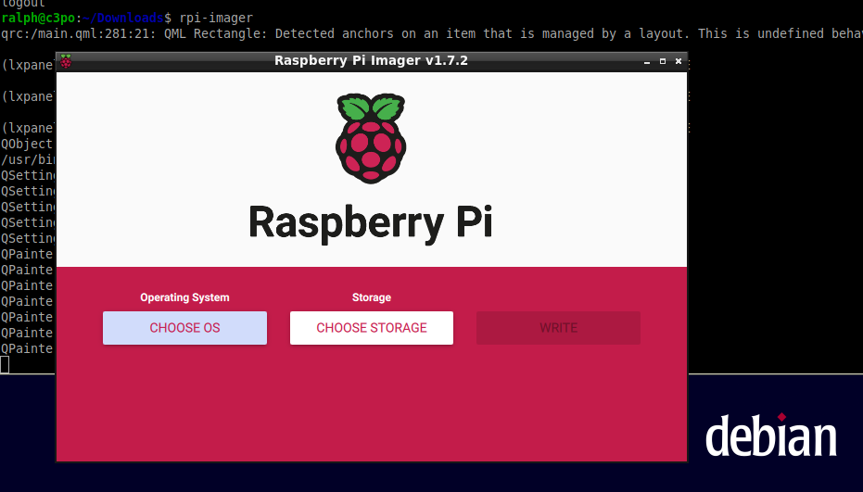The image size is (863, 492).
Task: Click the Debian logo on the desktop
Action: 770,435
